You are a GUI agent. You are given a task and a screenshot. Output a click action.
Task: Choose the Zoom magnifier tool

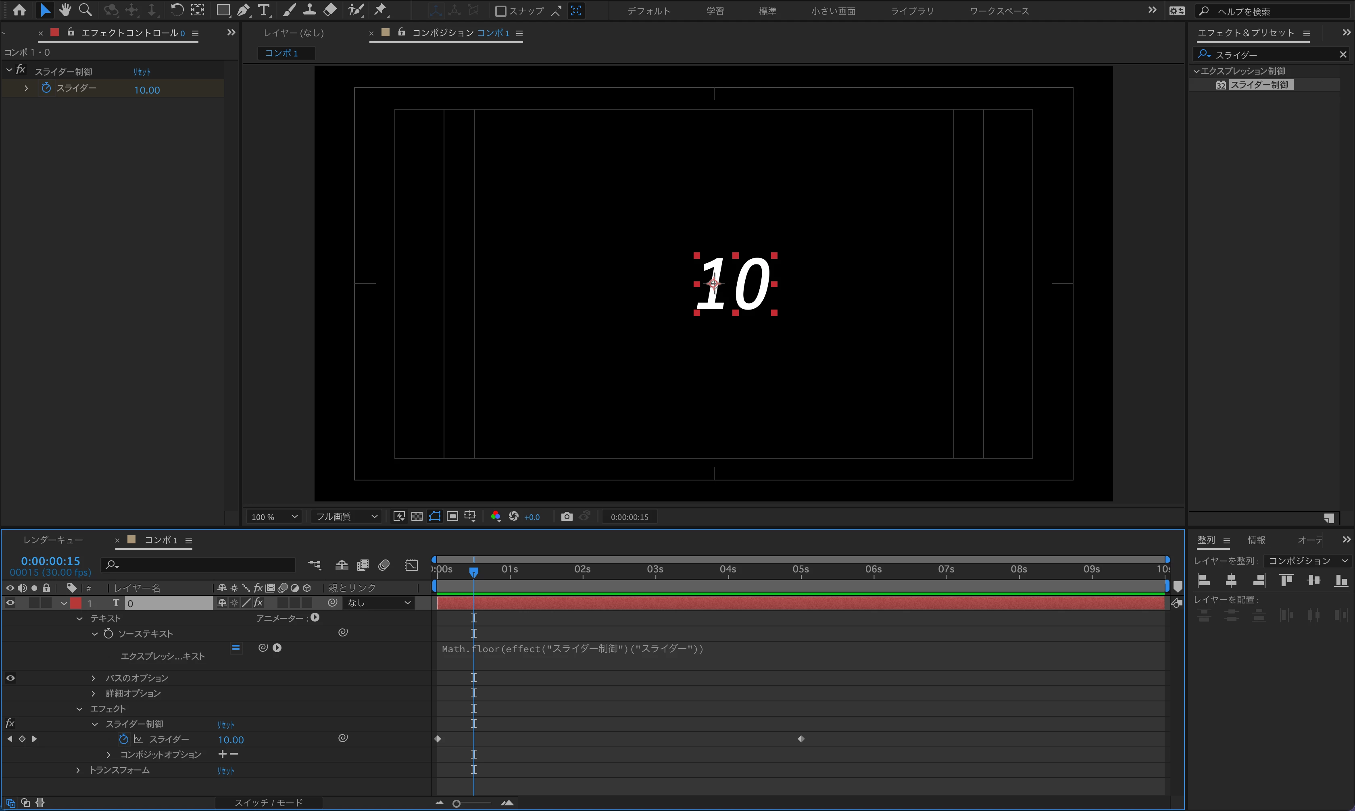(x=85, y=10)
